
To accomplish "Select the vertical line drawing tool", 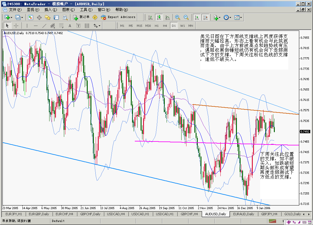I will [27, 26].
